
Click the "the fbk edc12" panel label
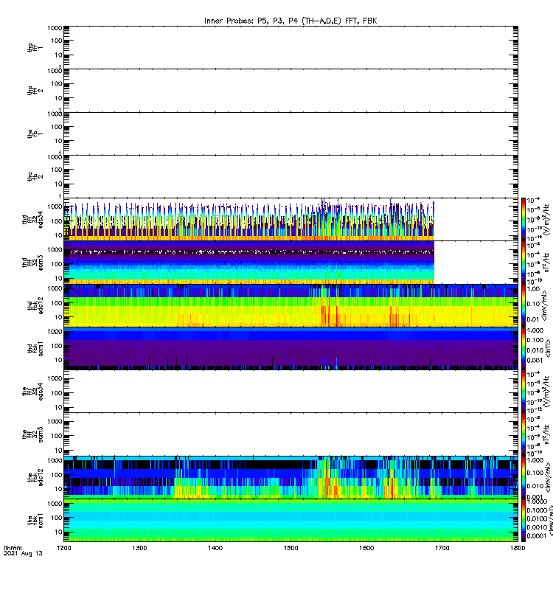tap(35, 477)
